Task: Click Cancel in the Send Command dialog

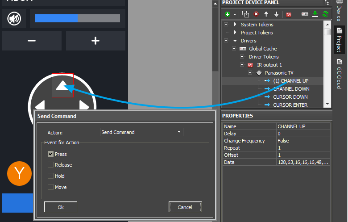Action: point(185,207)
